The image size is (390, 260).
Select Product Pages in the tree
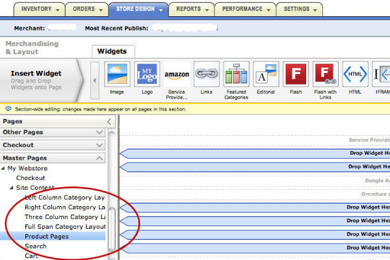coord(46,237)
